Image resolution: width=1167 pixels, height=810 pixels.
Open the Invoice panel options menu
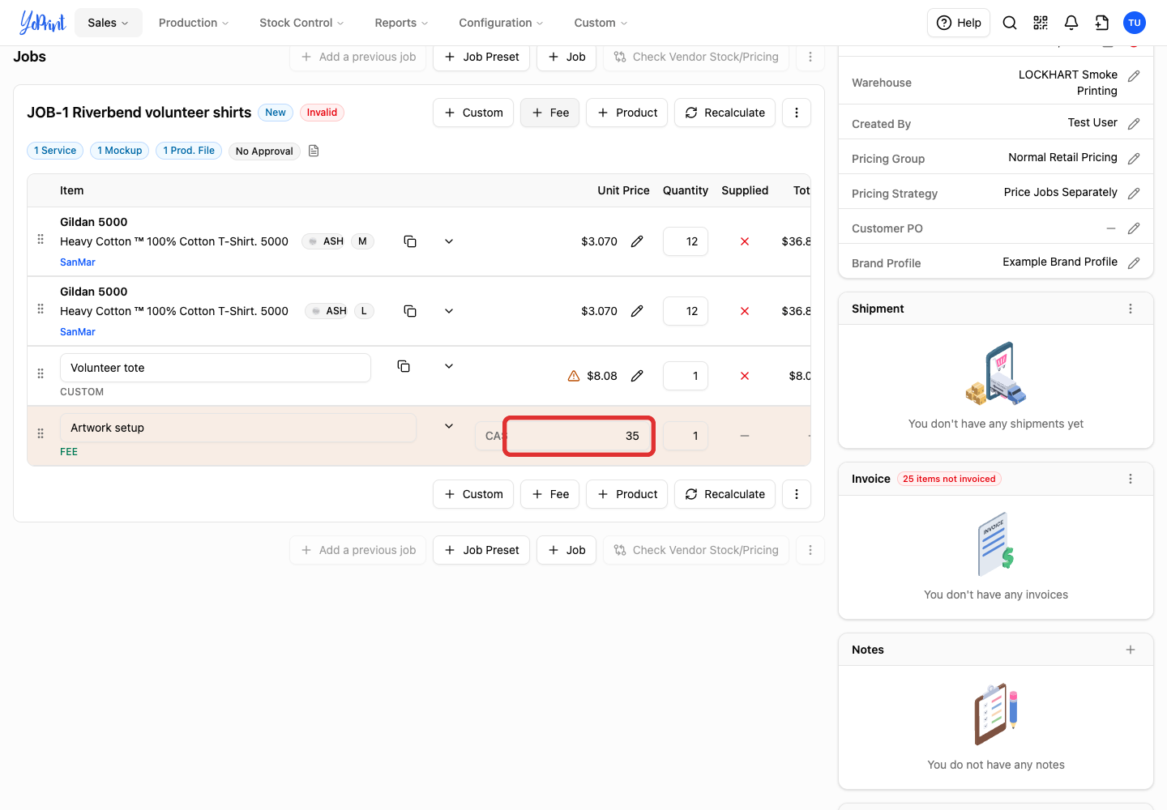click(x=1131, y=479)
